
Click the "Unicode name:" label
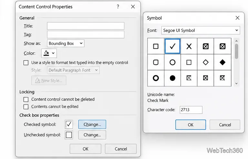(161, 95)
